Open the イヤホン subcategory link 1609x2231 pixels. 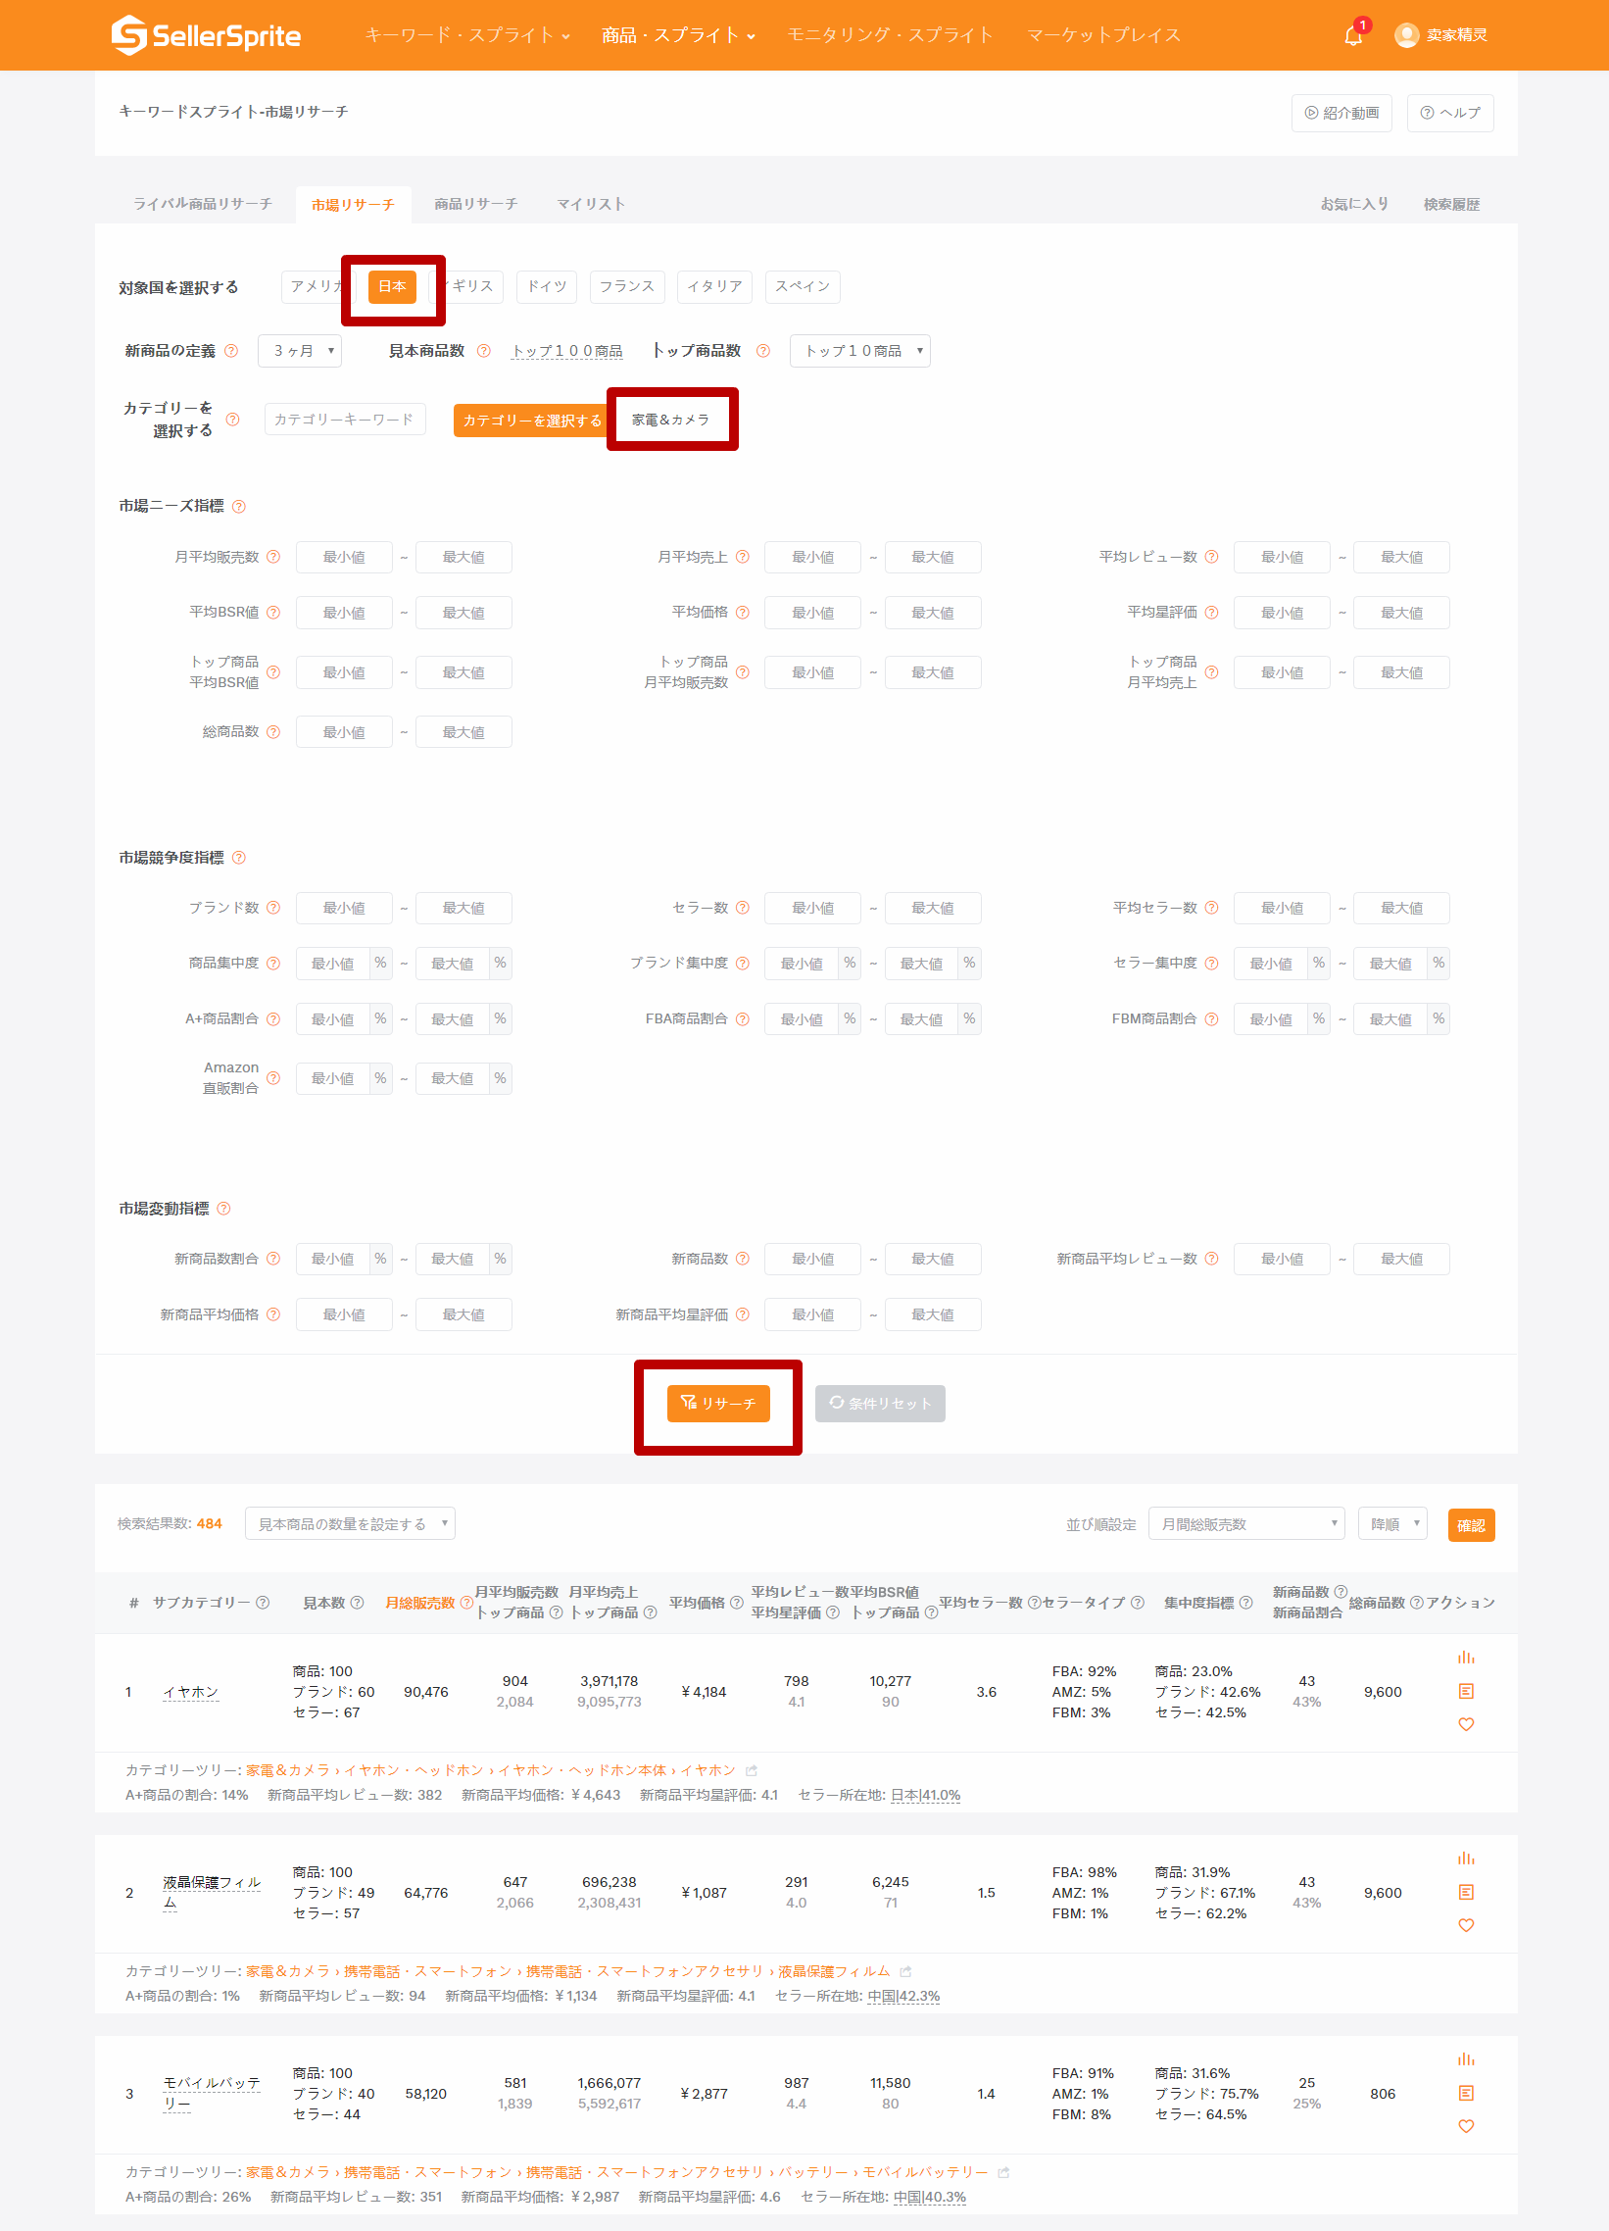coord(191,1692)
